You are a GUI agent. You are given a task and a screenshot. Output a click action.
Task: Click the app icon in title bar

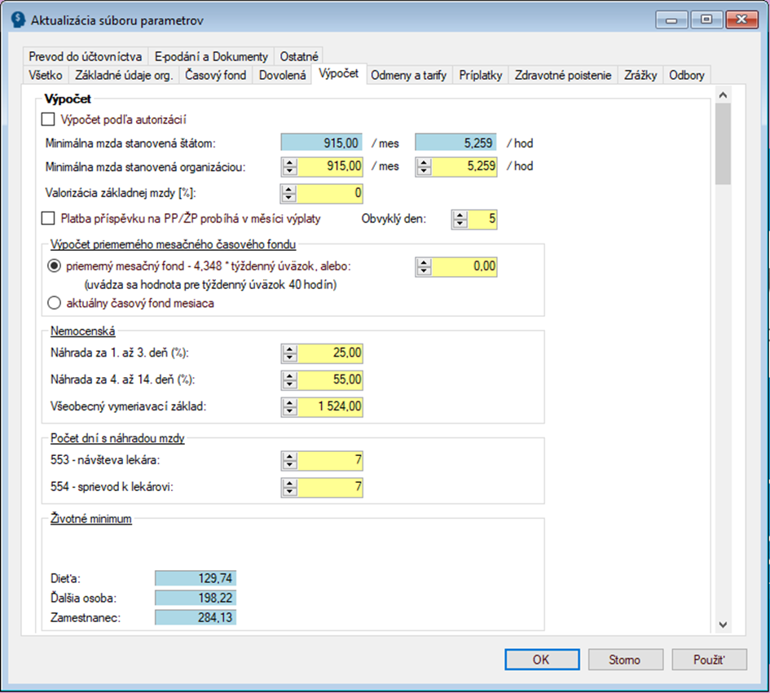tap(18, 20)
